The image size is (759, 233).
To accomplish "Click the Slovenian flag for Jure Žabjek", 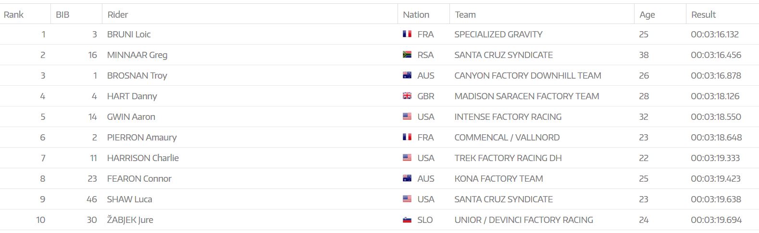I will [407, 220].
